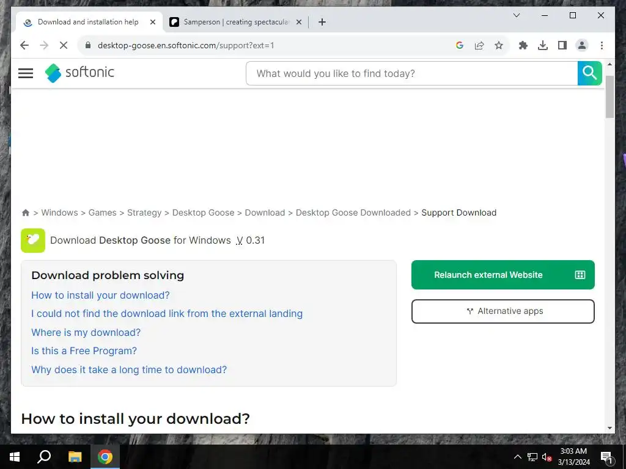Open Chrome profile avatar
Viewport: 626px width, 469px height.
(582, 45)
